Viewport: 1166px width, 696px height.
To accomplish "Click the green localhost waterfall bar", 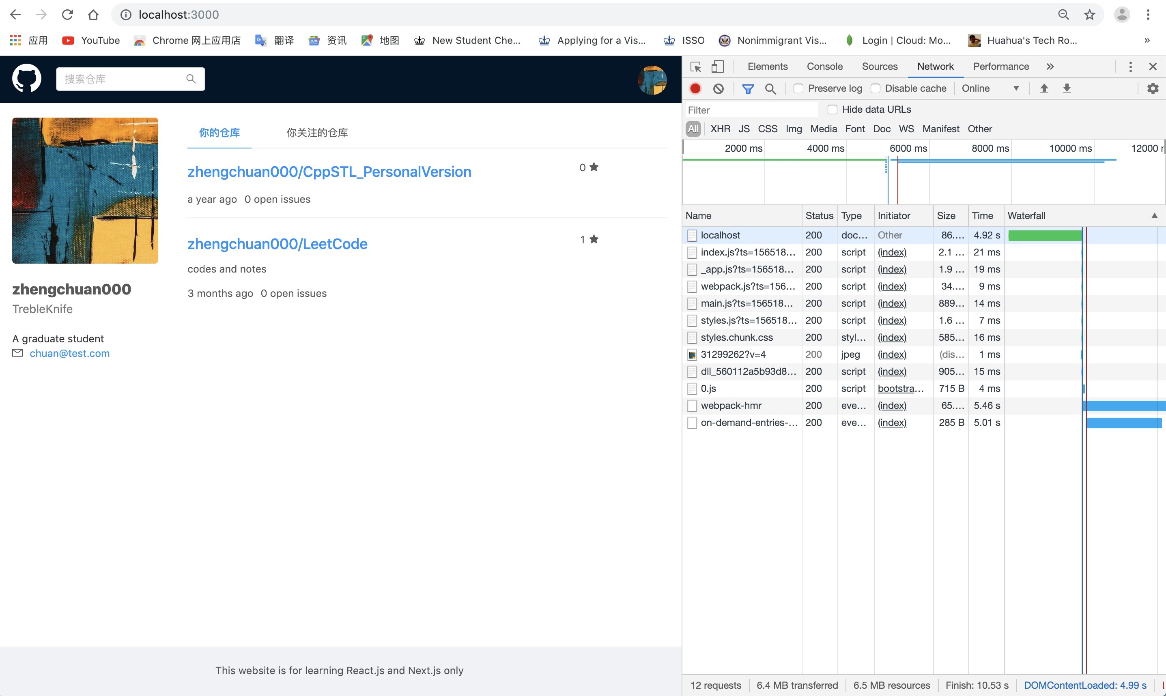I will (x=1045, y=235).
